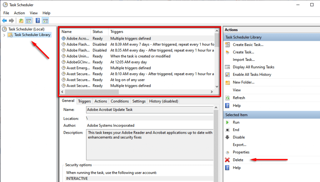Image resolution: width=320 pixels, height=182 pixels.
Task: Click the Up One Level folder icon
Action: pos(21,21)
